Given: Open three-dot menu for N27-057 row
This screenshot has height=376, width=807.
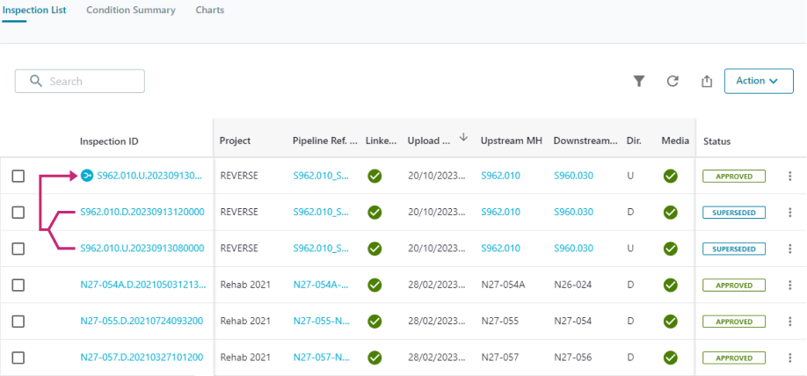Looking at the screenshot, I should [x=789, y=358].
